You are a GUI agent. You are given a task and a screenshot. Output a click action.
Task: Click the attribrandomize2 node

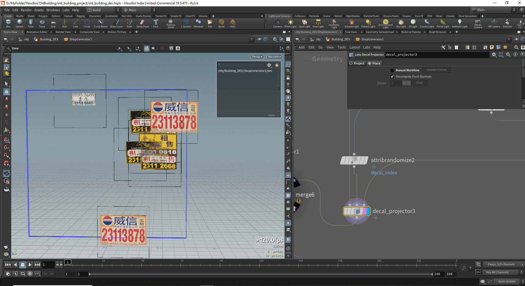point(354,160)
